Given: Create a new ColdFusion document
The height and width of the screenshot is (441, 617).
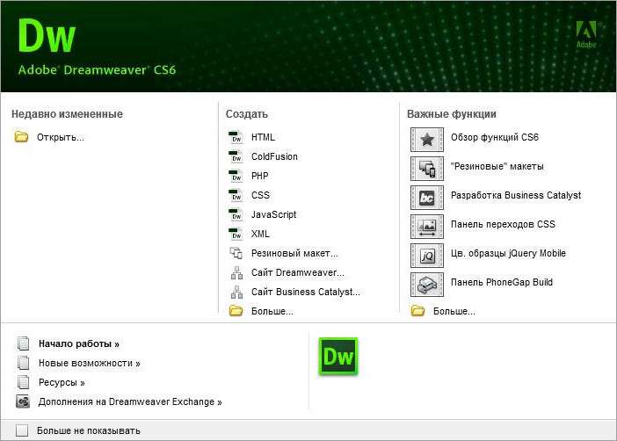Looking at the screenshot, I should pyautogui.click(x=274, y=156).
